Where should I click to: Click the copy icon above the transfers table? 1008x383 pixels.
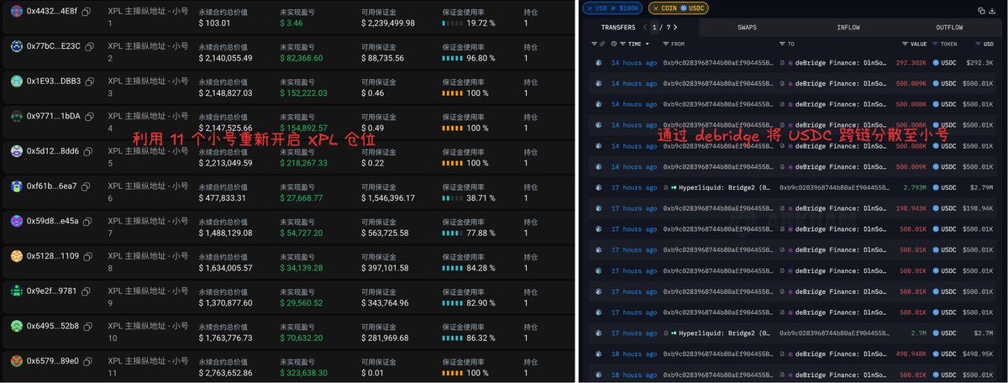pyautogui.click(x=981, y=10)
